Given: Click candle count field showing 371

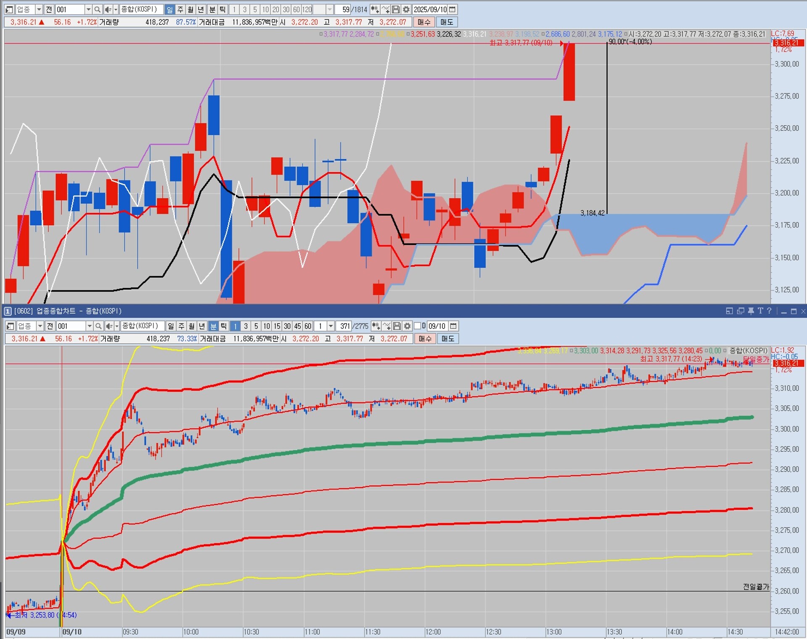Looking at the screenshot, I should [345, 326].
